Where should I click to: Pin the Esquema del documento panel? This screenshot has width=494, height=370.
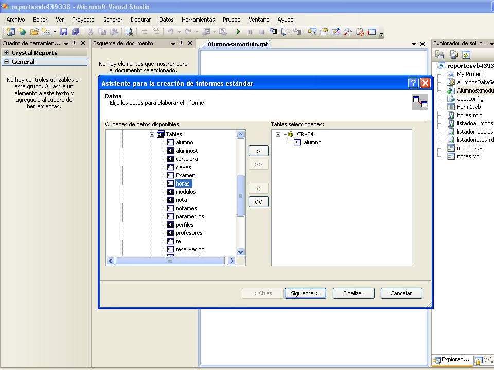181,43
